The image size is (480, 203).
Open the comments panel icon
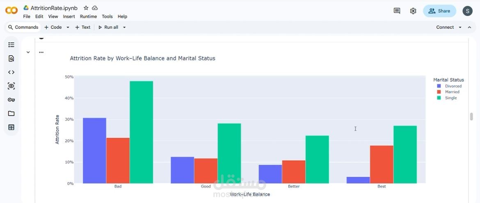point(397,11)
